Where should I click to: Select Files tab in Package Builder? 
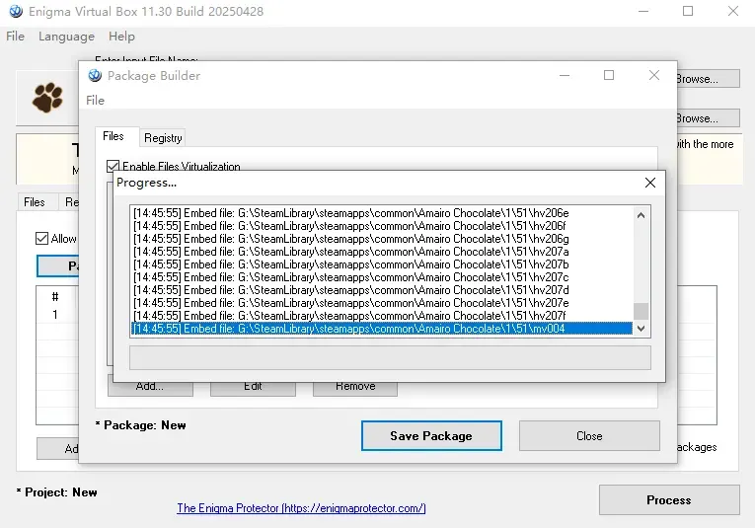113,136
